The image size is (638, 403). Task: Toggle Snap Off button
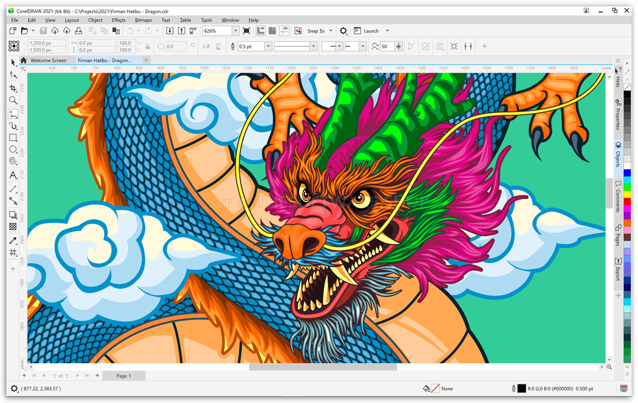click(x=298, y=31)
